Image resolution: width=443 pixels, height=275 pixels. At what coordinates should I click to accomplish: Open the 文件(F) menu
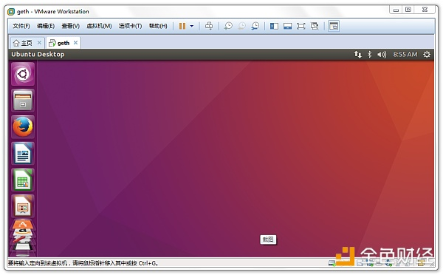click(x=21, y=26)
